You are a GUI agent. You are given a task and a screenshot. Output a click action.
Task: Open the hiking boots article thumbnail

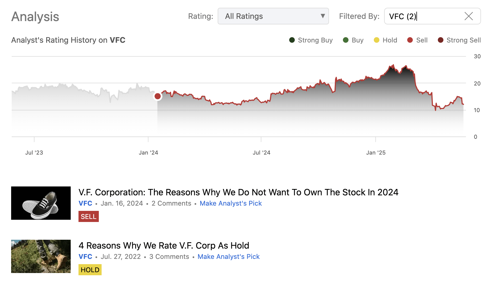tap(41, 256)
